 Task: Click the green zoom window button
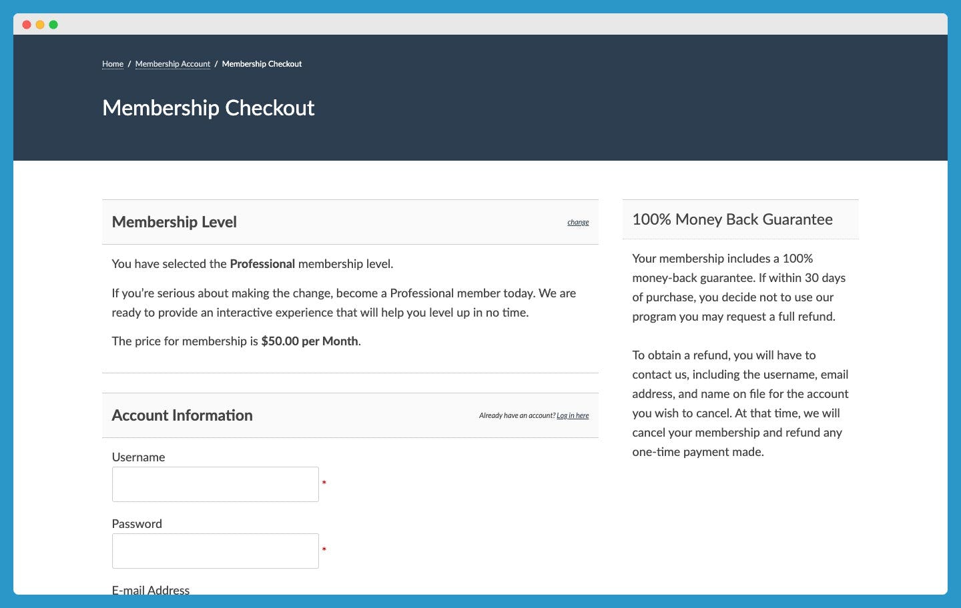click(x=53, y=24)
